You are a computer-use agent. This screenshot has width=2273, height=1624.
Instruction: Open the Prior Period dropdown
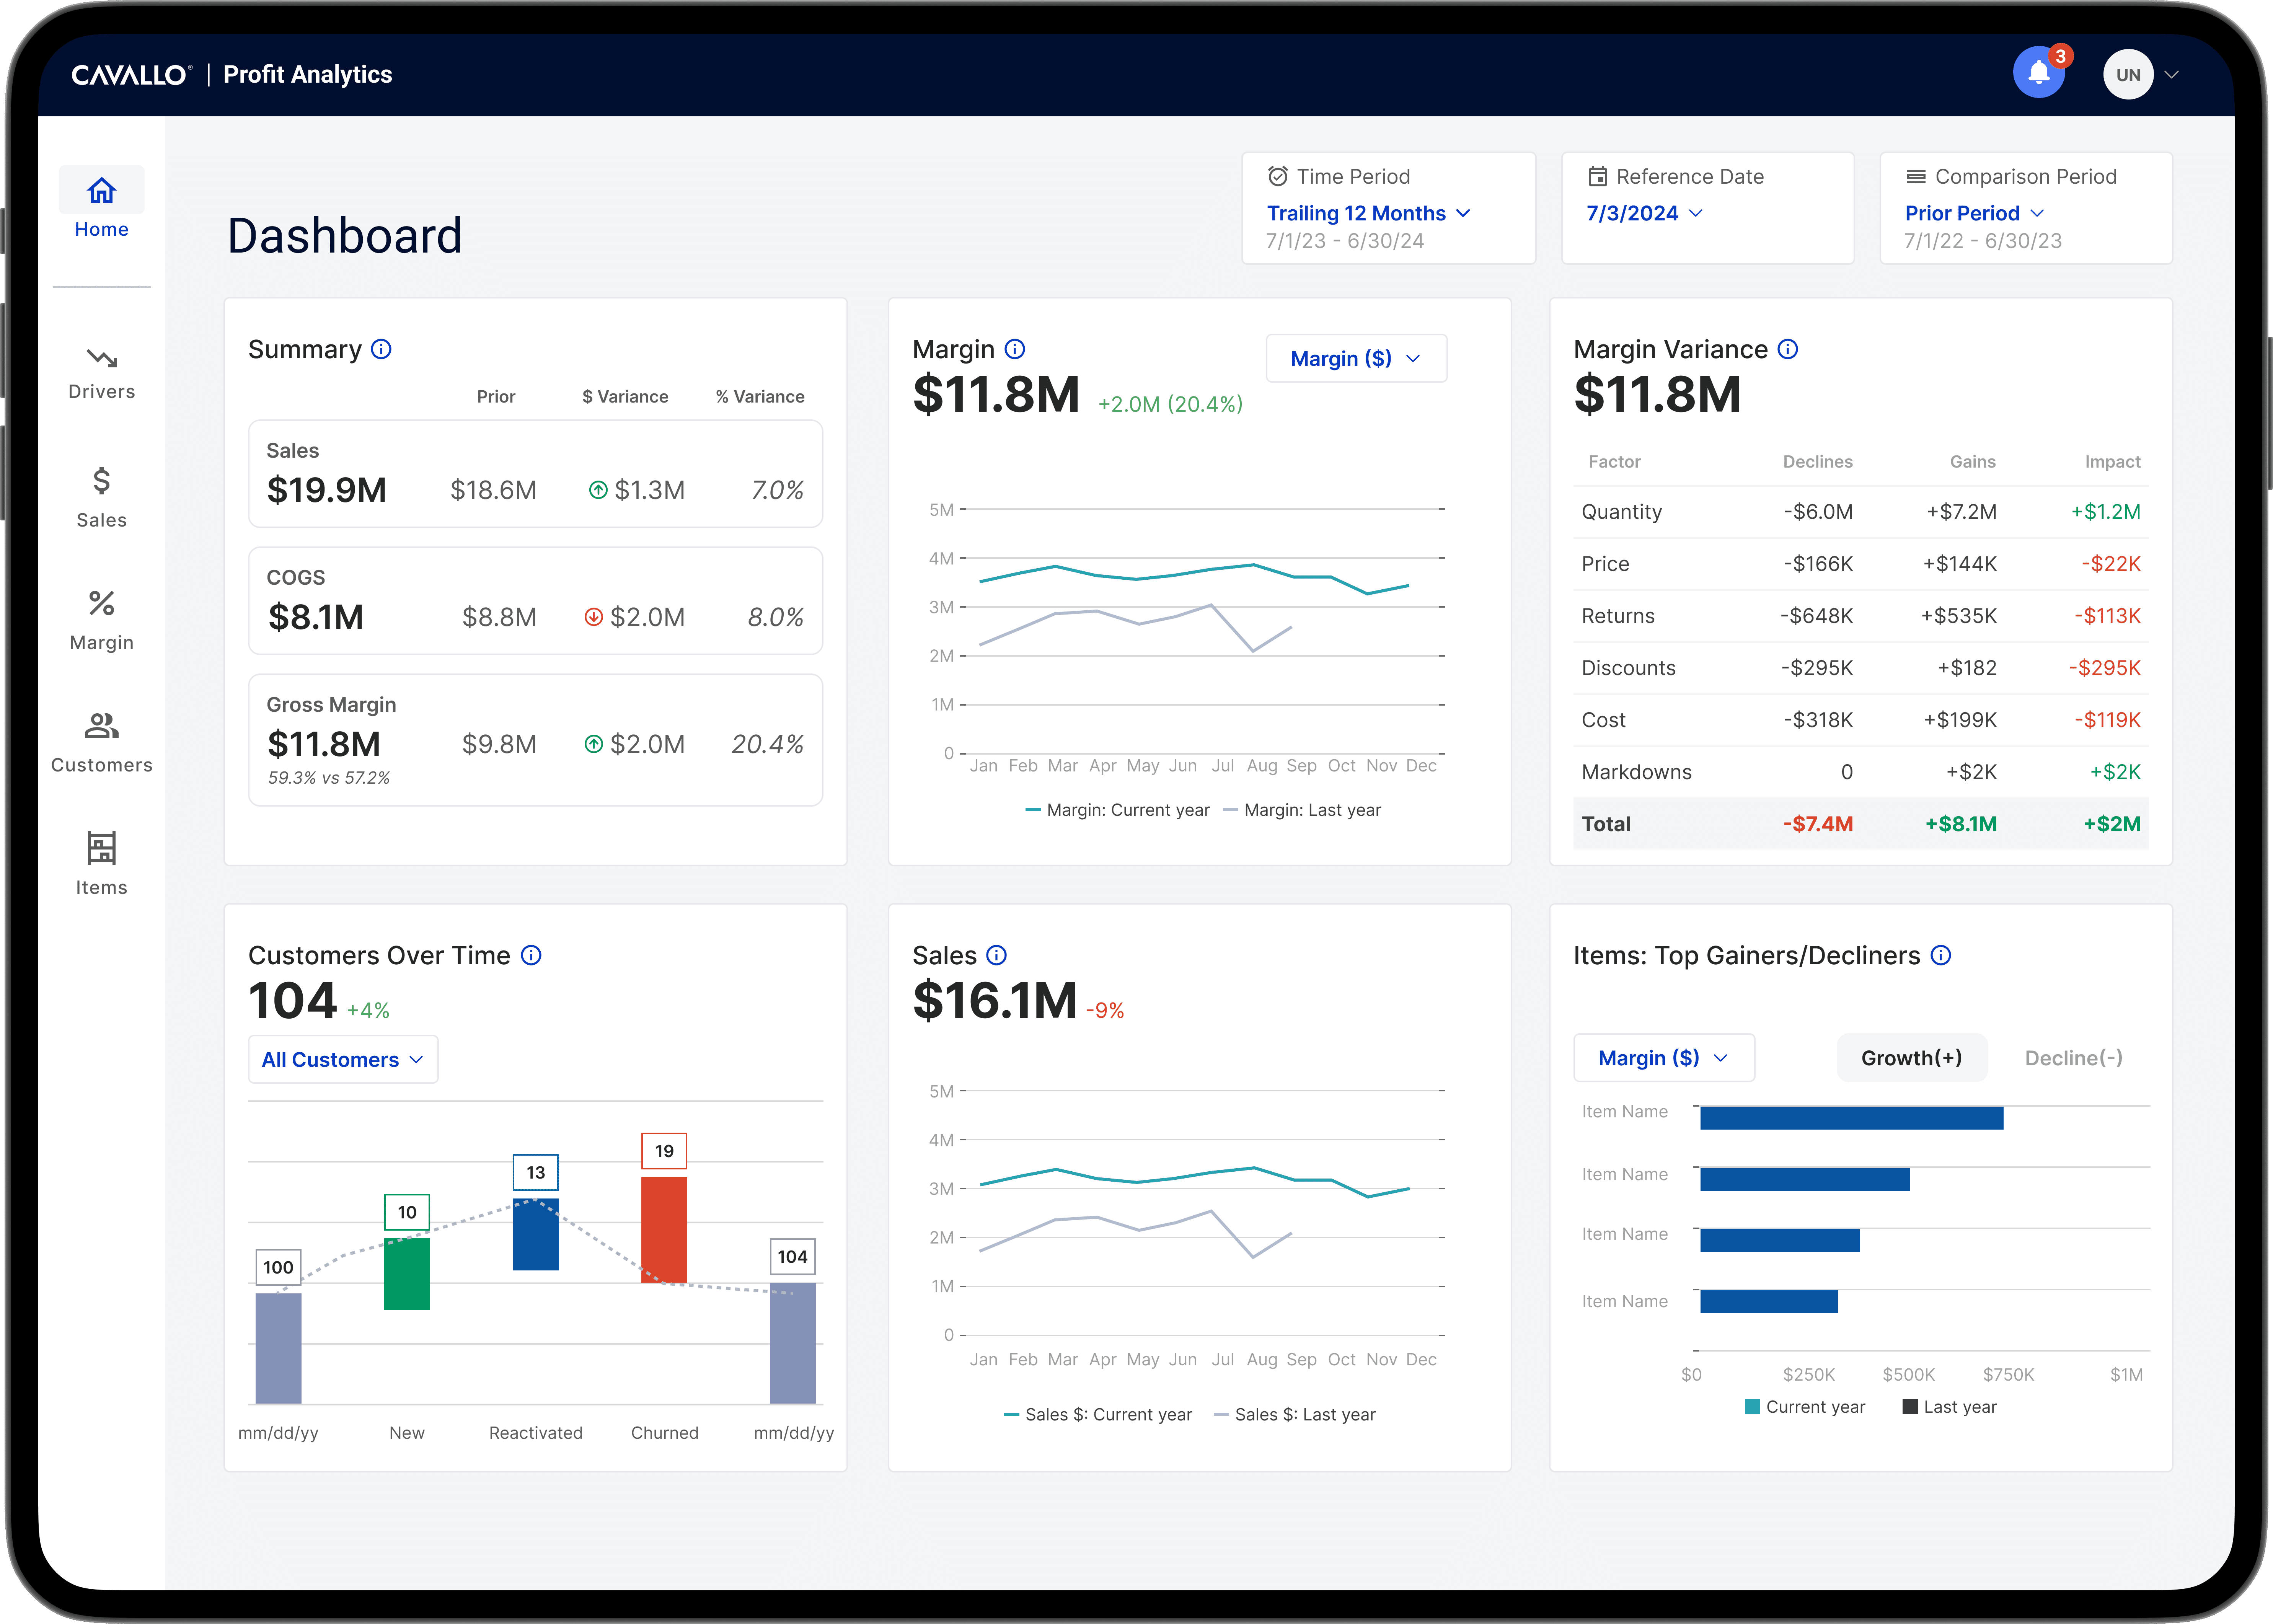pyautogui.click(x=1975, y=213)
